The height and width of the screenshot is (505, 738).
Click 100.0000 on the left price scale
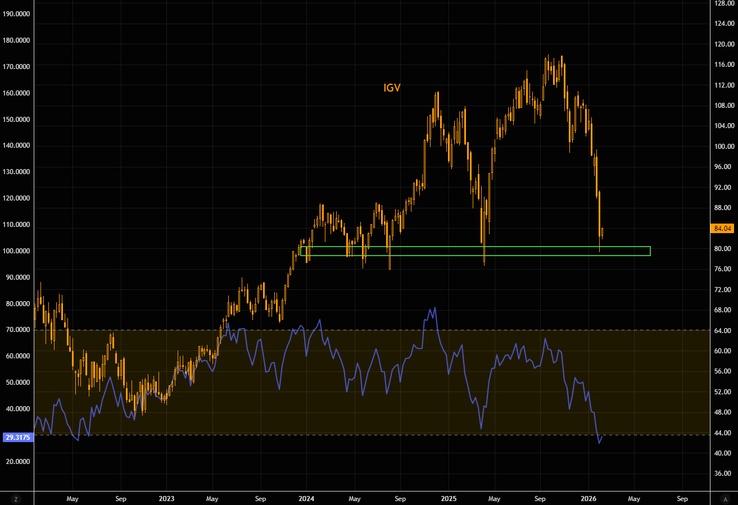[x=17, y=251]
